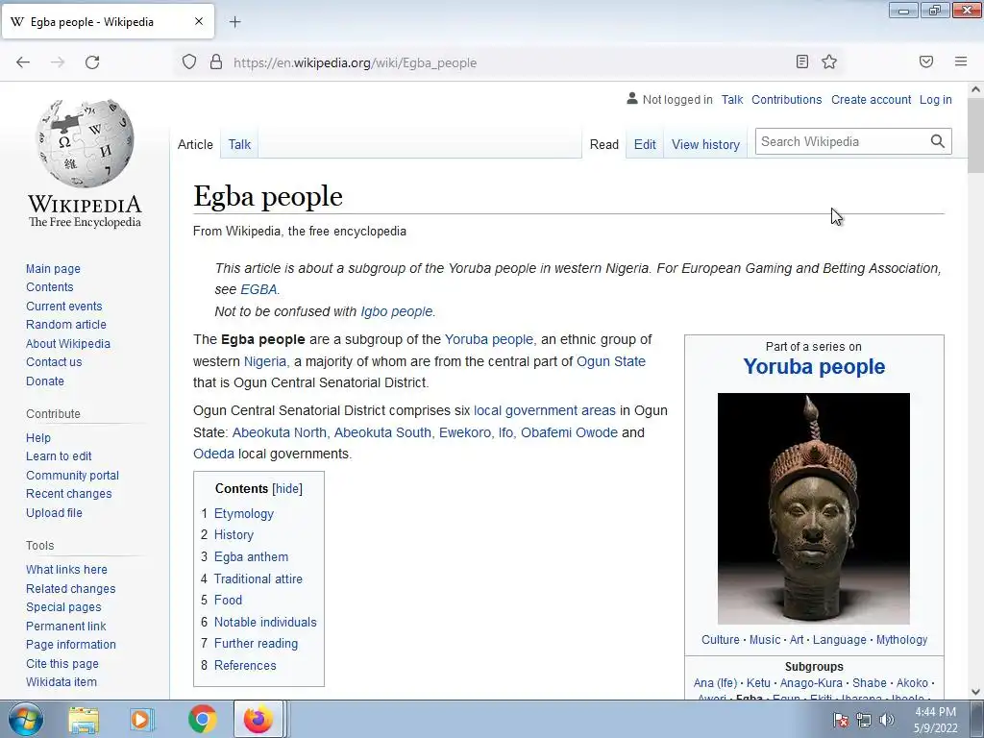Open Action Center flag tray icon
The height and width of the screenshot is (738, 984).
841,720
